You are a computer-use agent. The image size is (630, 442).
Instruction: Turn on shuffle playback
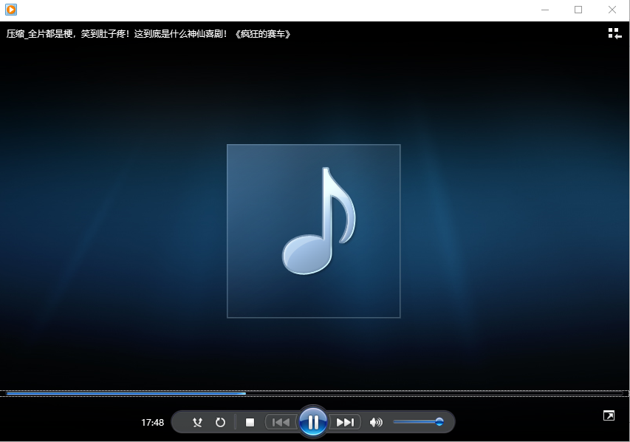[x=197, y=422]
